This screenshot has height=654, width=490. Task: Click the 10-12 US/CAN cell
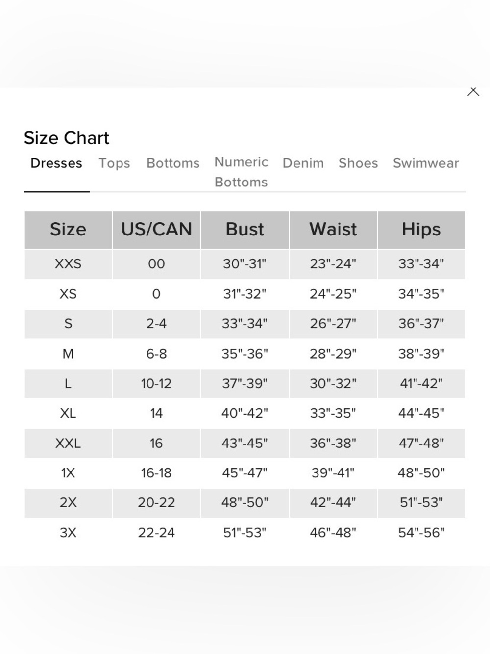(x=156, y=383)
